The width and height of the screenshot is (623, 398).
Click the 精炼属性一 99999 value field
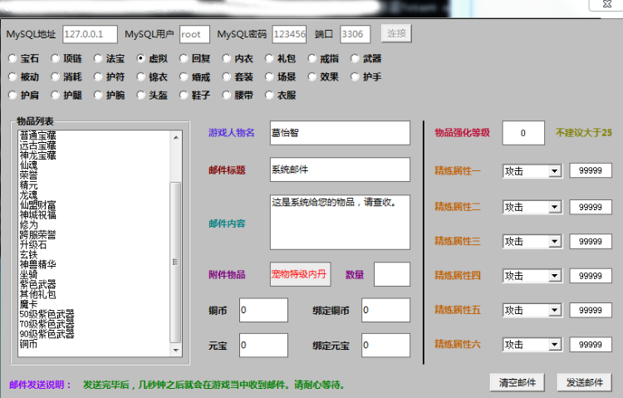pyautogui.click(x=591, y=170)
